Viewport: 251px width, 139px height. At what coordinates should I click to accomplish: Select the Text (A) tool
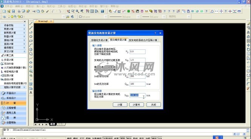31,93
